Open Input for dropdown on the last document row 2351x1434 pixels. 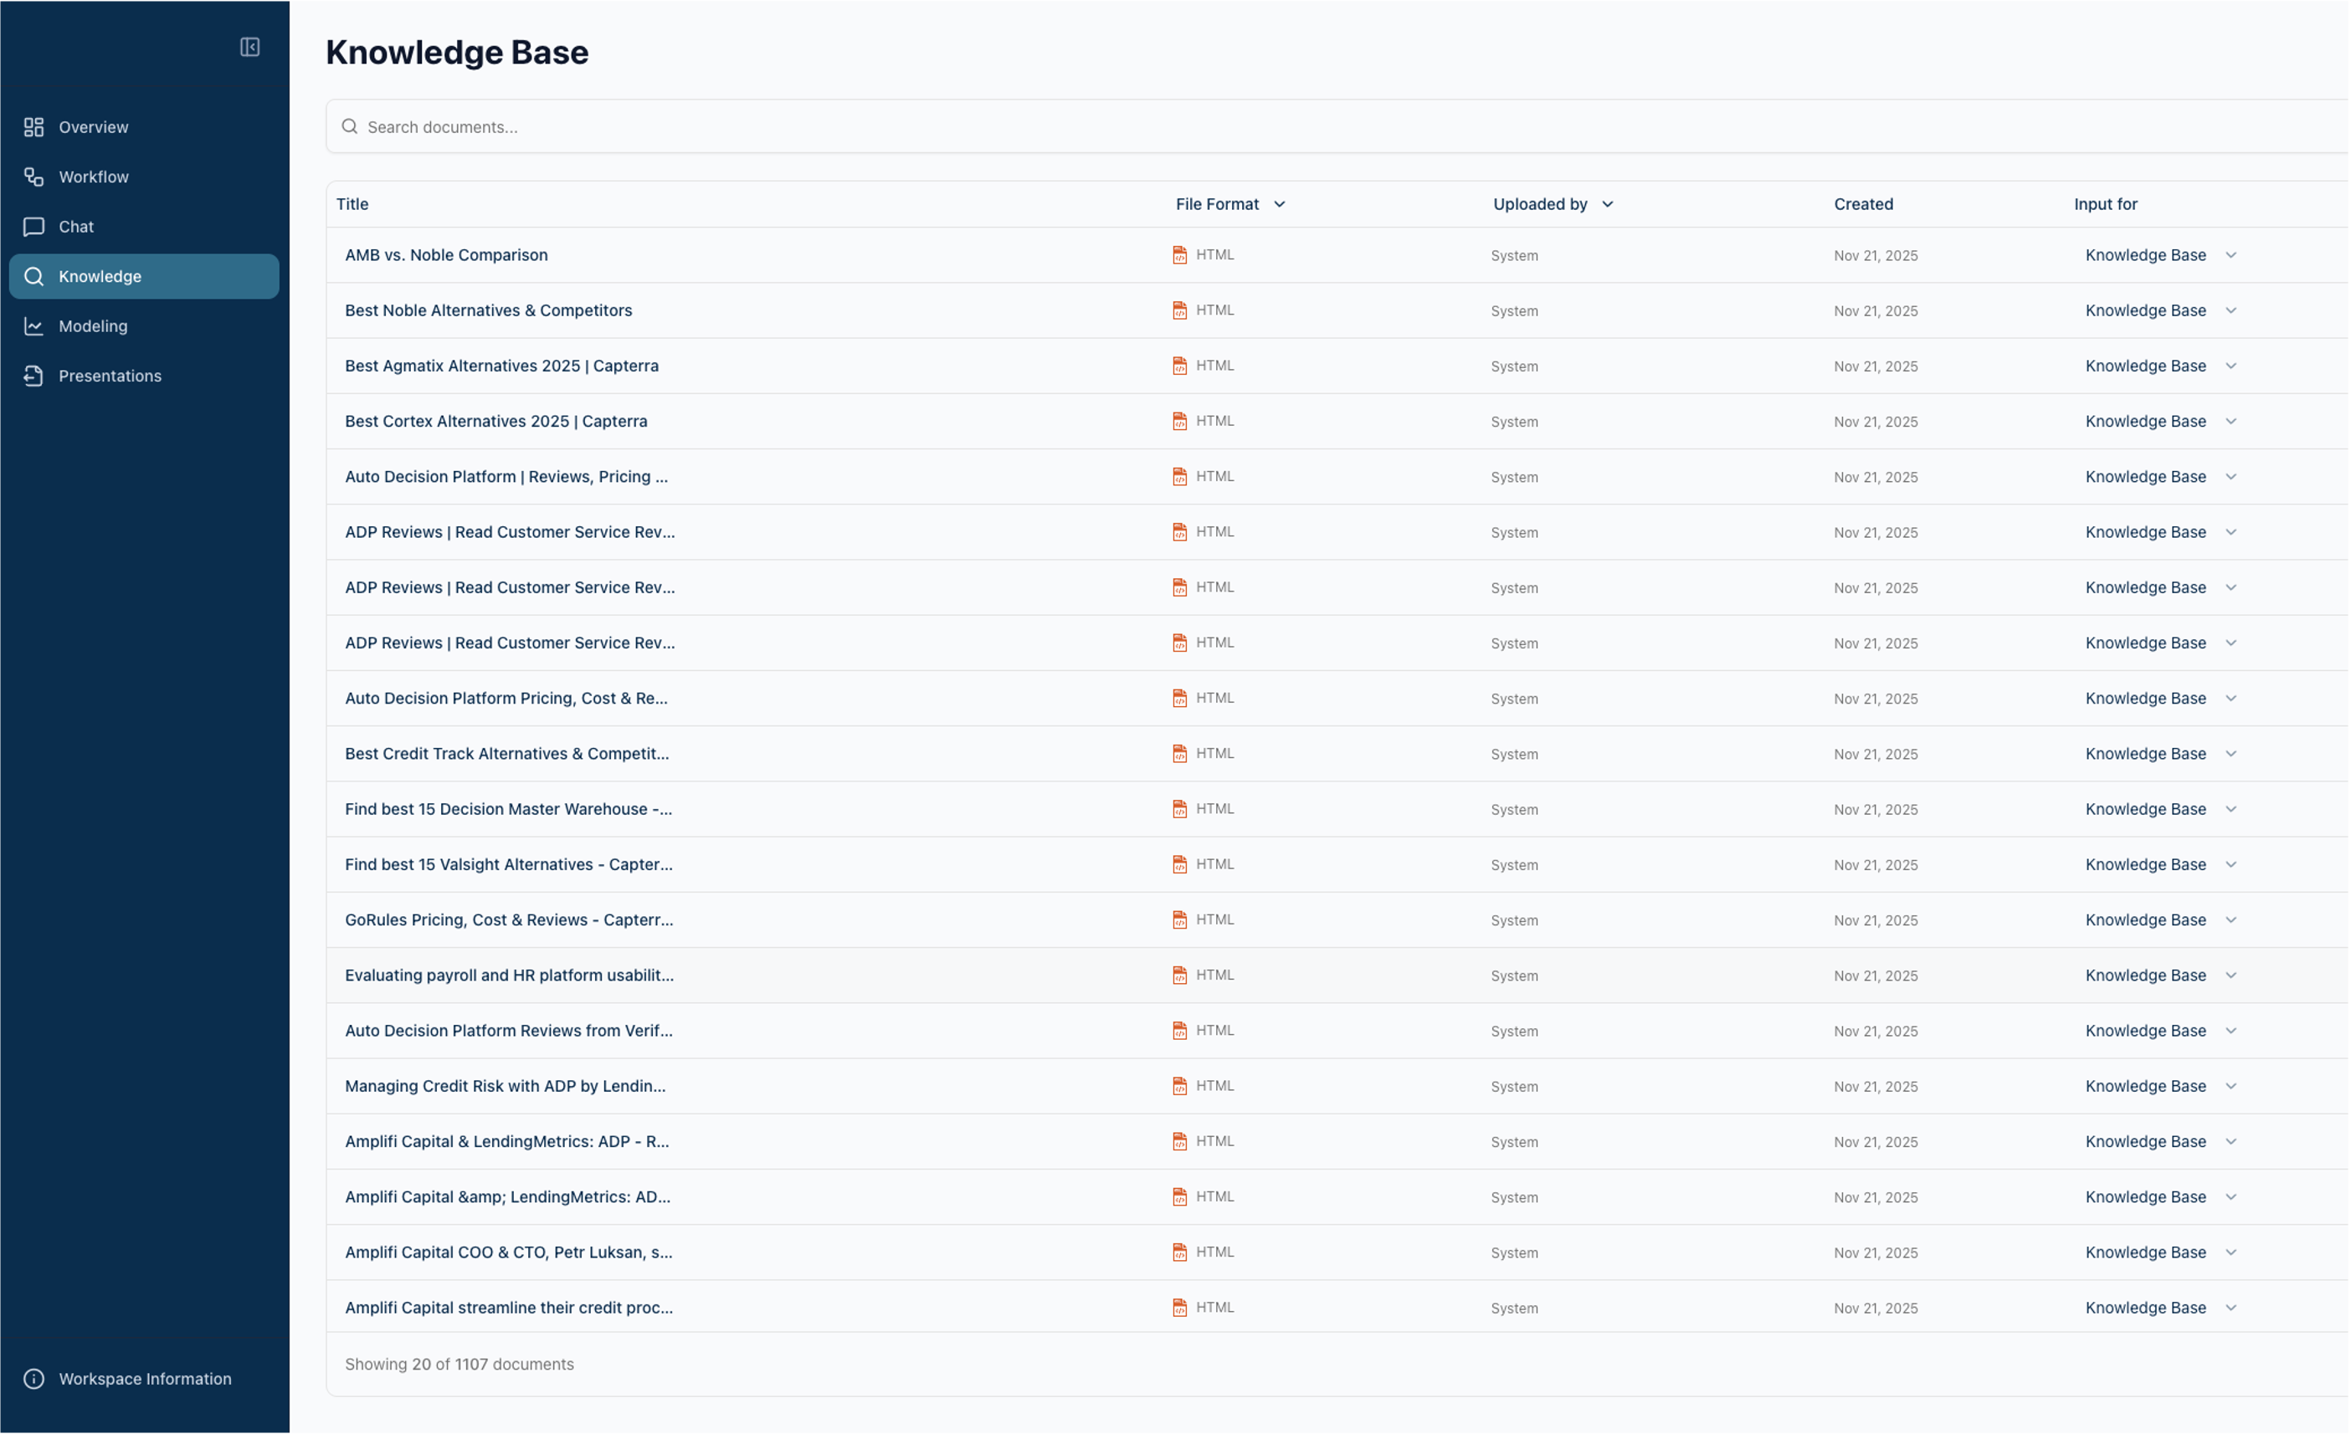pos(2230,1307)
